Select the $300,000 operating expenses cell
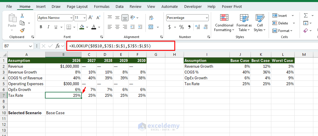The width and height of the screenshot is (318, 136). tap(63, 84)
